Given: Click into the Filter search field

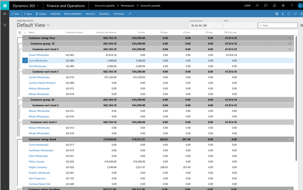Looking at the screenshot, I should 279,26.
